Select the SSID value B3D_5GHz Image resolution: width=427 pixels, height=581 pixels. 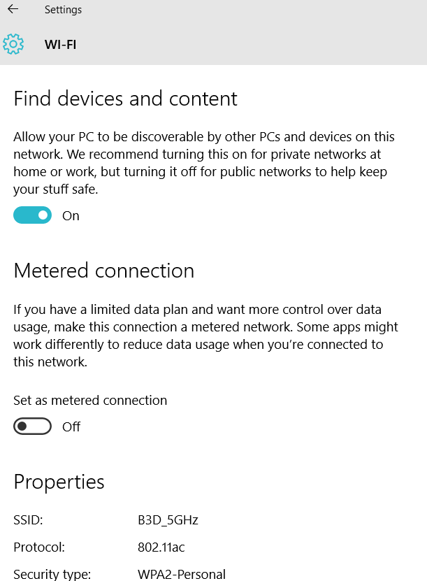[x=168, y=520]
